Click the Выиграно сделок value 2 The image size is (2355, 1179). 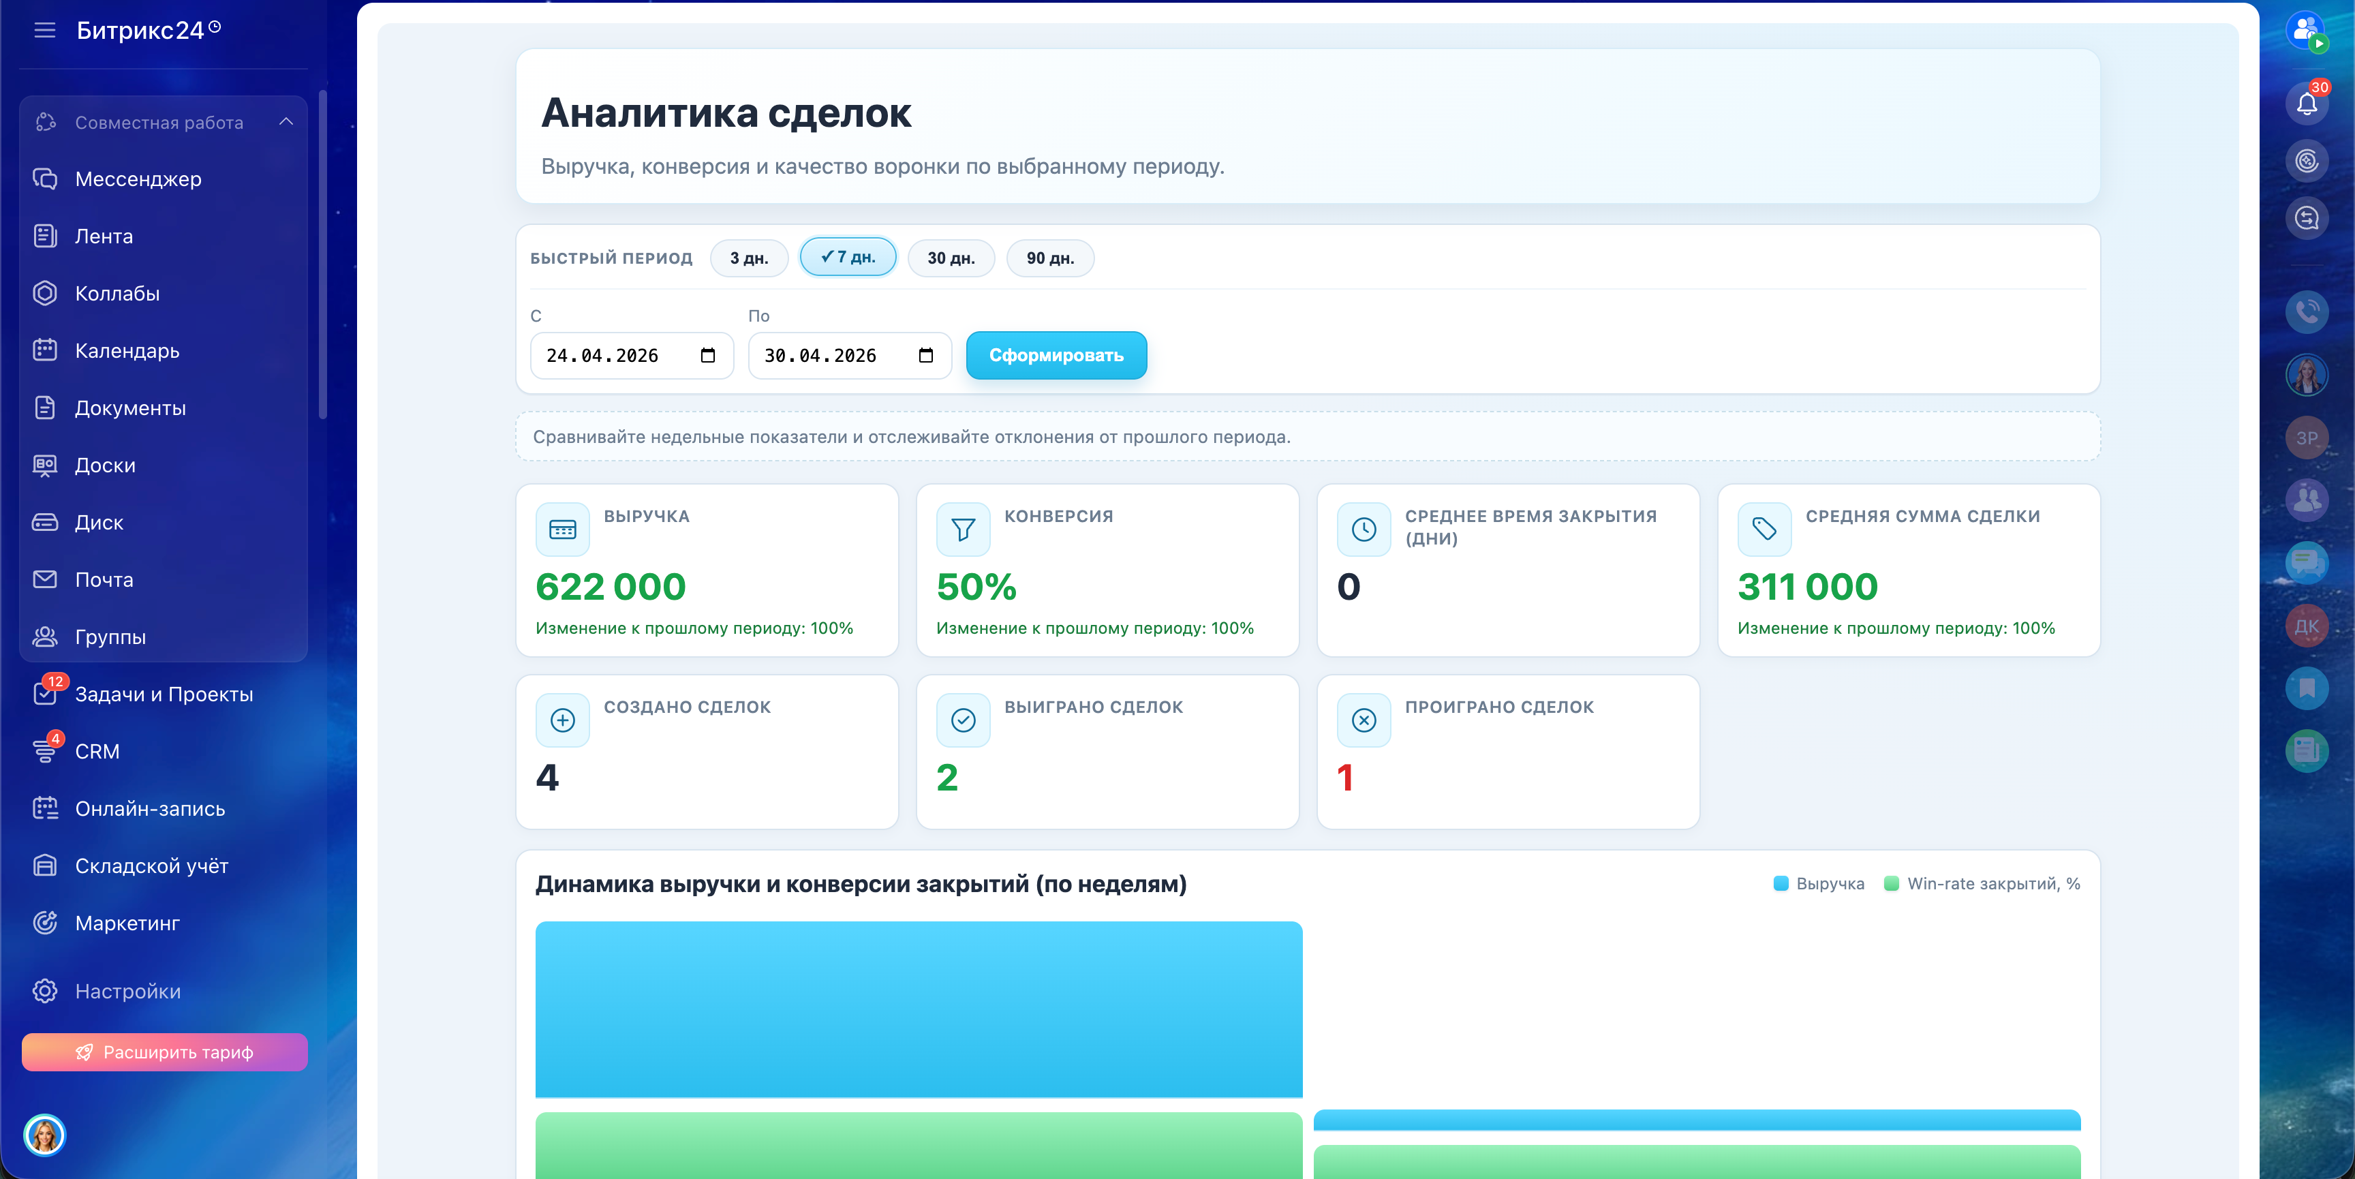click(947, 778)
